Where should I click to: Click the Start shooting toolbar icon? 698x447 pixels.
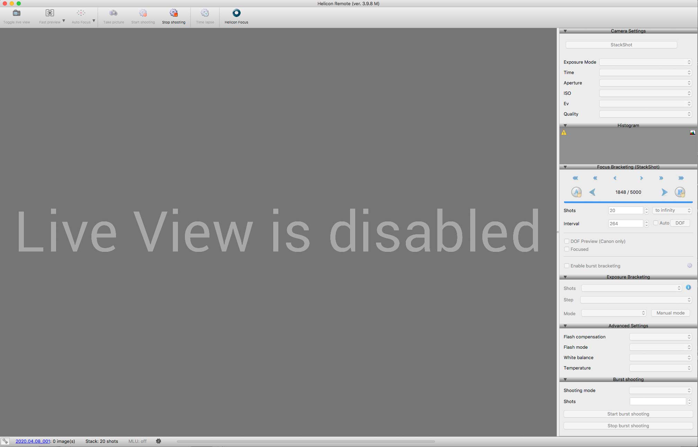143,13
